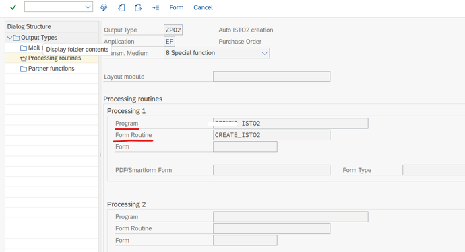
Task: Click the Cancel toolbar button
Action: pyautogui.click(x=203, y=7)
